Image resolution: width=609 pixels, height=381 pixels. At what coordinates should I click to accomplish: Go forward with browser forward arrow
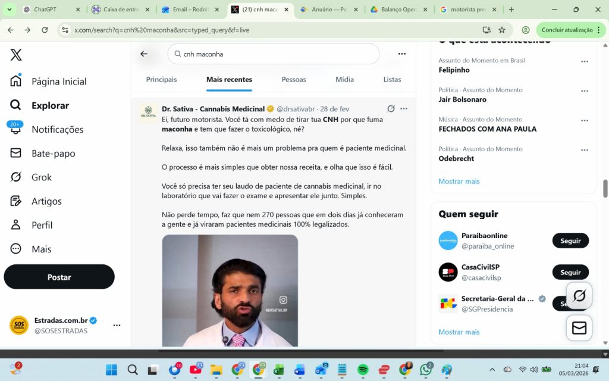[27, 30]
